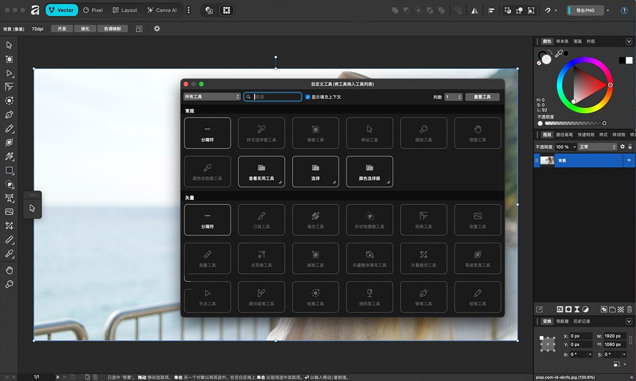Open the 历史记录 tab

coord(582,322)
